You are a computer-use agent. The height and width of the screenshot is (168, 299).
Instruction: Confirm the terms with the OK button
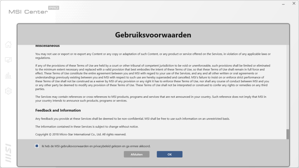(x=169, y=154)
